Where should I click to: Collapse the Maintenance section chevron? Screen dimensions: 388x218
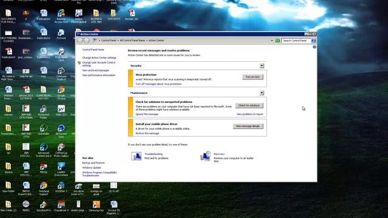click(x=262, y=93)
